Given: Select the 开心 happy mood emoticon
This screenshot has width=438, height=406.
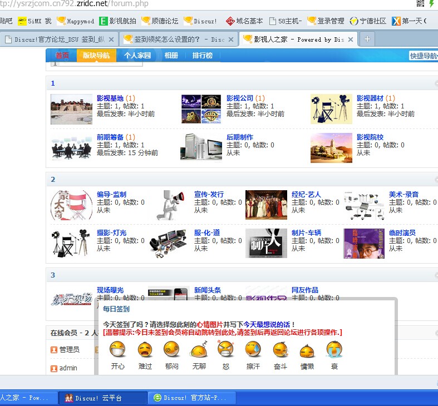Looking at the screenshot, I should pos(117,349).
